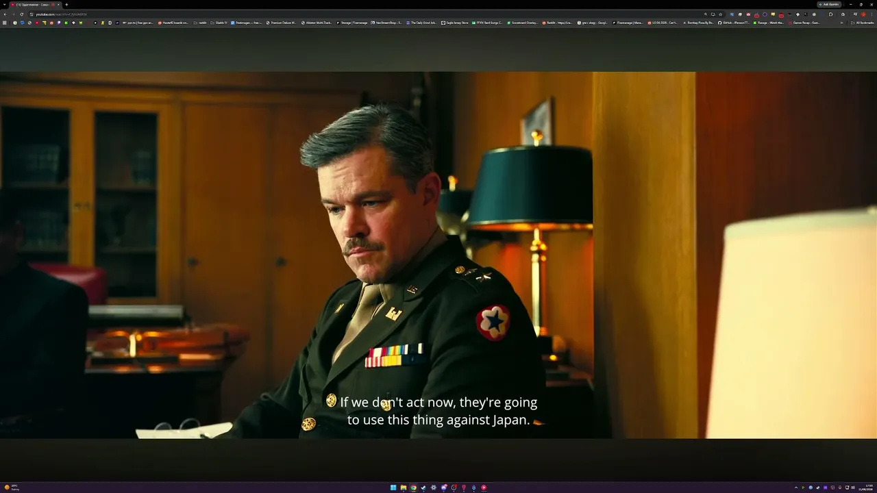Open the Ableton Multi-Track bookmark
877x493 pixels.
[317, 23]
